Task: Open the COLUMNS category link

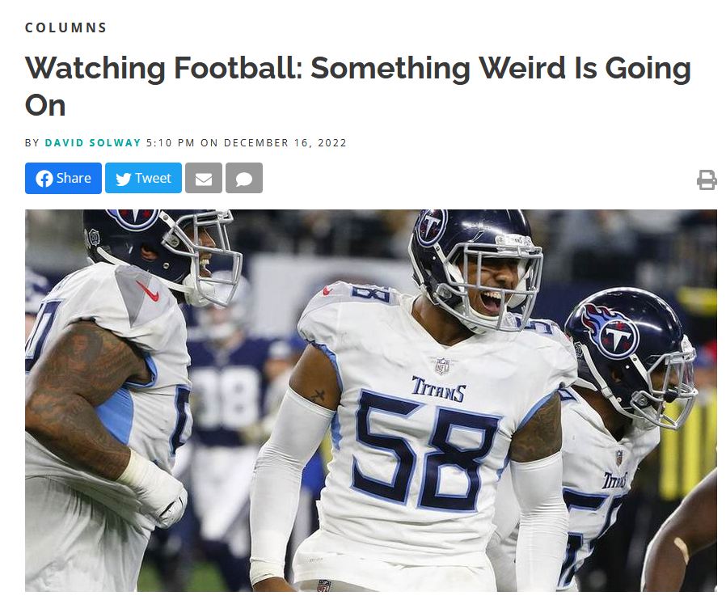Action: 65,27
